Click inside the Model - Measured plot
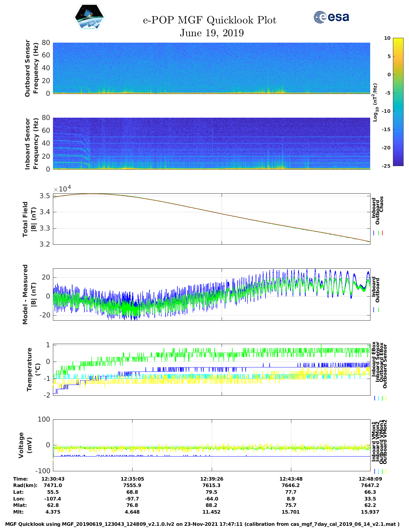The width and height of the screenshot is (409, 529). point(211,294)
